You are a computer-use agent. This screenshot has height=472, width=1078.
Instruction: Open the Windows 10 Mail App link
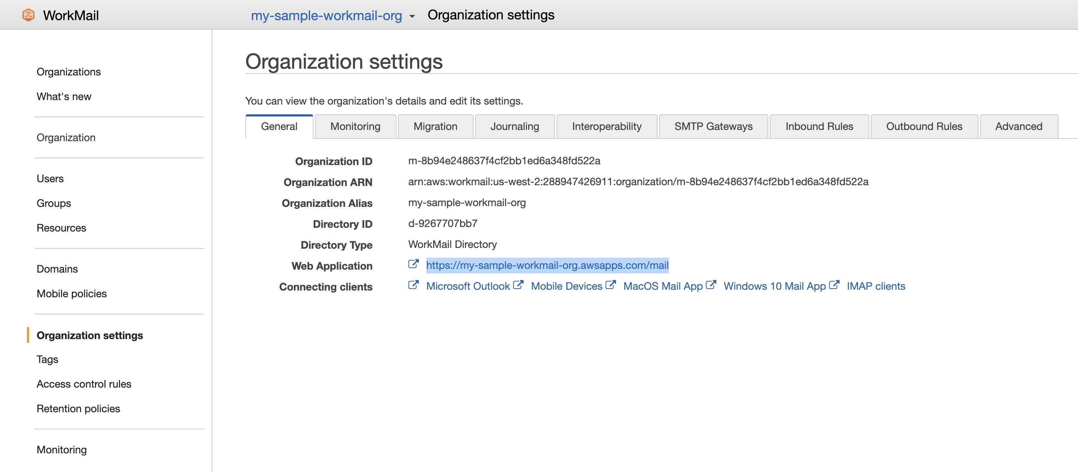(x=775, y=286)
